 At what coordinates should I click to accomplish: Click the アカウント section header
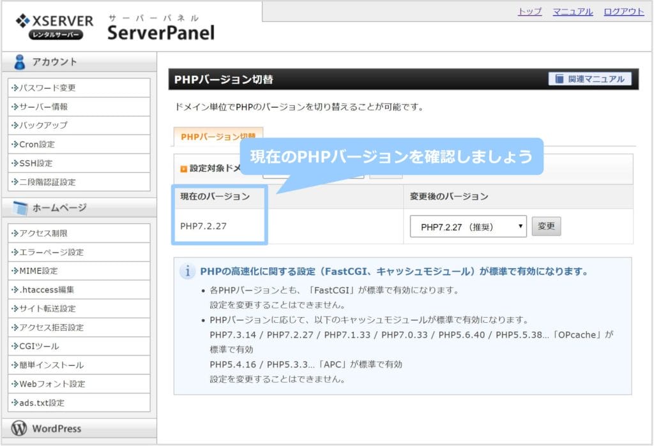click(79, 62)
